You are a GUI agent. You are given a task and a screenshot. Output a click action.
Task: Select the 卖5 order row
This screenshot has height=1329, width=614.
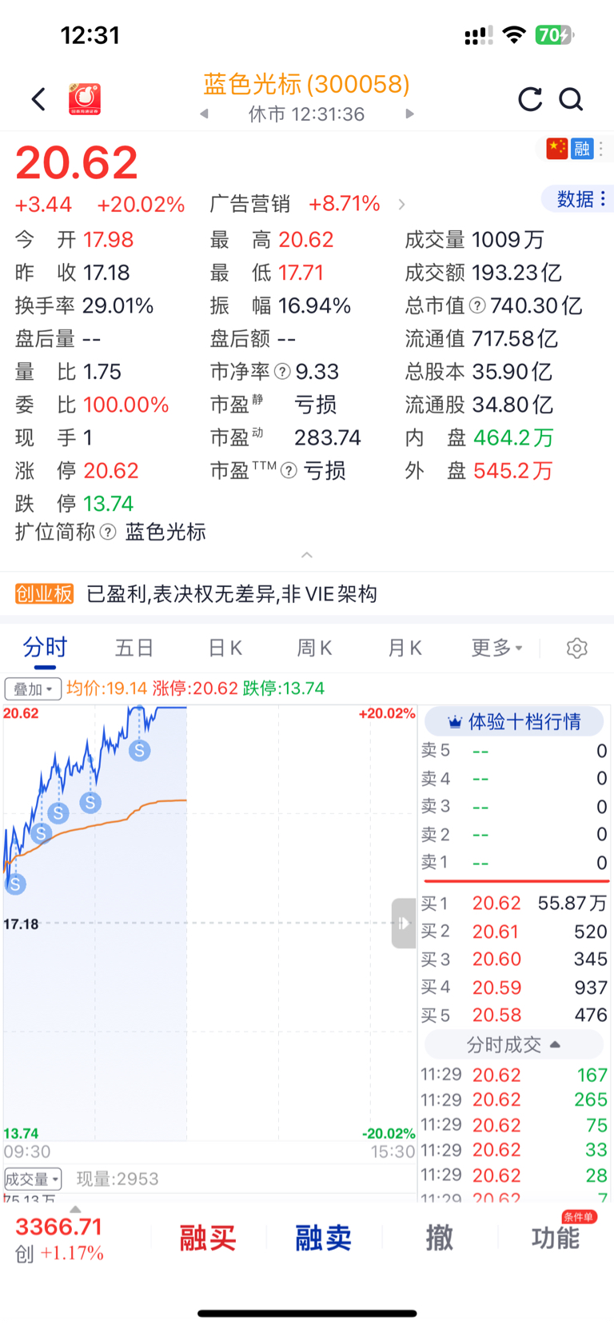(x=514, y=751)
